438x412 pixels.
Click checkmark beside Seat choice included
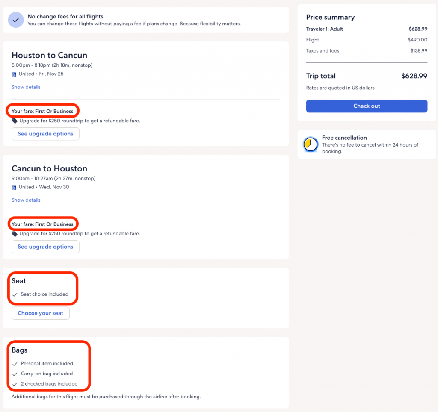tap(15, 294)
